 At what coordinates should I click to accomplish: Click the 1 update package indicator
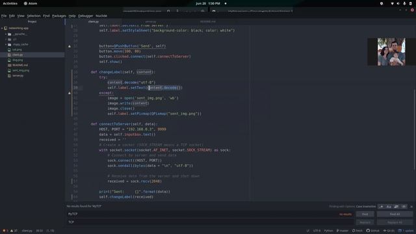(x=406, y=231)
